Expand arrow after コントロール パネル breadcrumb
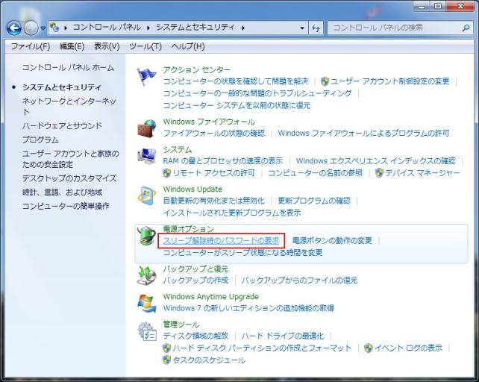479x382 pixels. tap(148, 28)
